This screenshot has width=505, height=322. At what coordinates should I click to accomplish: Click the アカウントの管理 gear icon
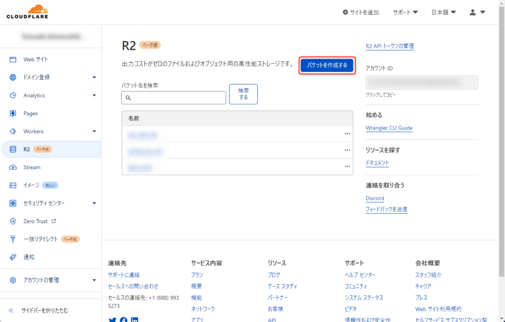13,280
